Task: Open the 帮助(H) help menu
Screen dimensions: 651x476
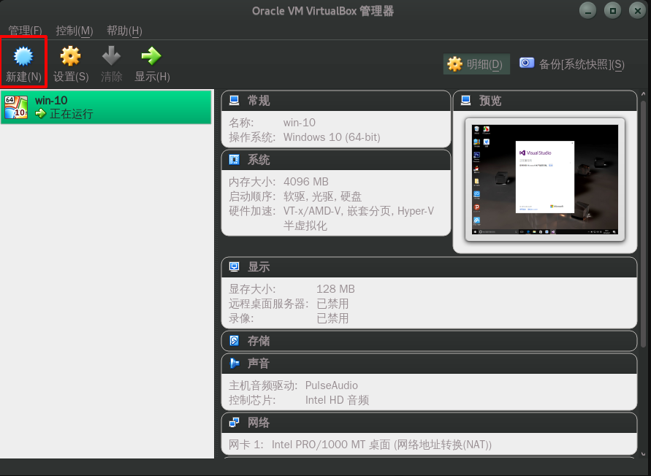Action: pos(124,31)
